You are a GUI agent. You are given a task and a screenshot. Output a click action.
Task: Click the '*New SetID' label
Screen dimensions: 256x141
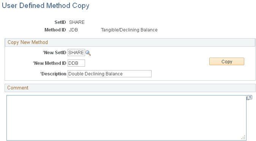pyautogui.click(x=55, y=53)
